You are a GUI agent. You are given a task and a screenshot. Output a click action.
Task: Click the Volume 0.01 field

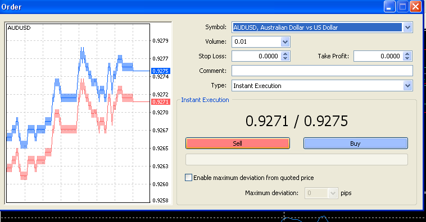tap(256, 41)
